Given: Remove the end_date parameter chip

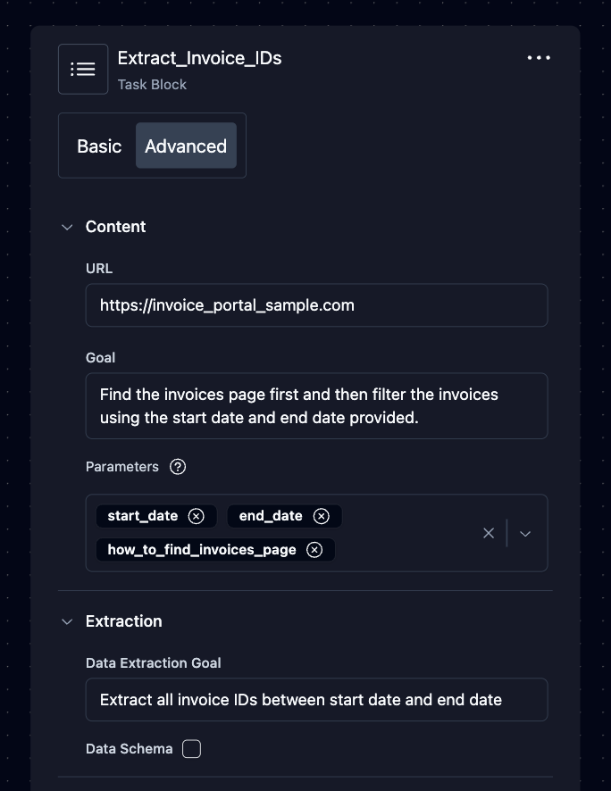Looking at the screenshot, I should point(322,516).
